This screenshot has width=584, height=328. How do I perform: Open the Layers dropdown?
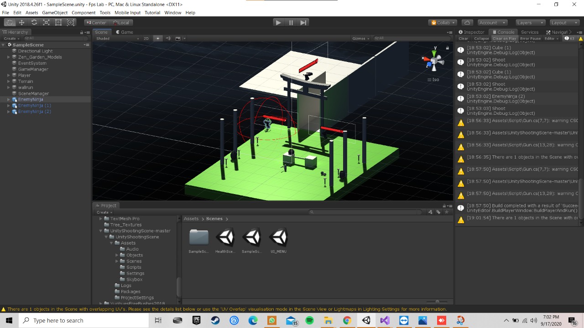[530, 22]
